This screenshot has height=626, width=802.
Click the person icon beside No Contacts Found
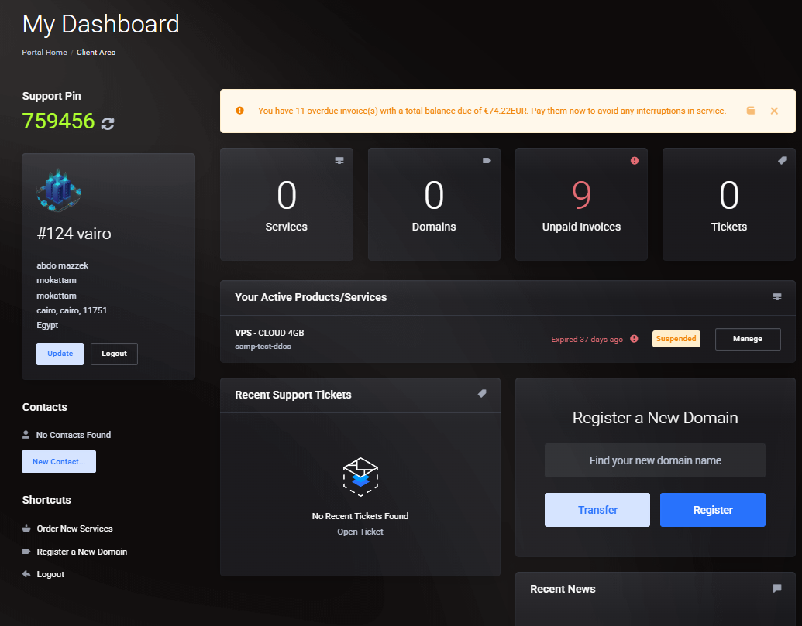click(26, 435)
